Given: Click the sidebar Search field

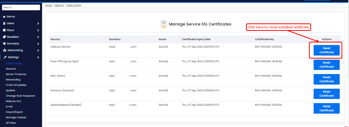Looking at the screenshot, I should [21, 7].
